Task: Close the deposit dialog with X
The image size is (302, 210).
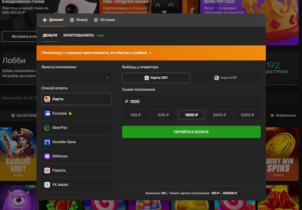Action: coord(257,20)
